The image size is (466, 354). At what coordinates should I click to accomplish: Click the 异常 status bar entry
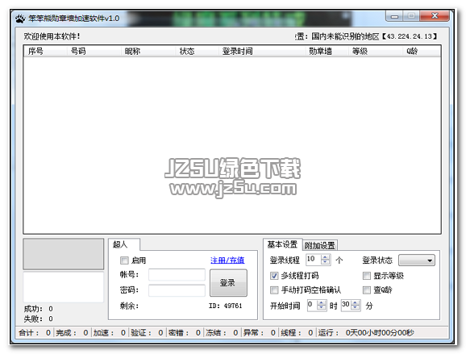click(x=260, y=333)
